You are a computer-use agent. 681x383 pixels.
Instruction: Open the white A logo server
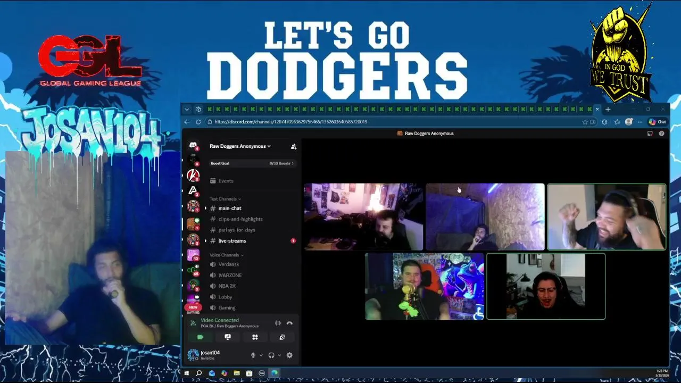coord(193,190)
